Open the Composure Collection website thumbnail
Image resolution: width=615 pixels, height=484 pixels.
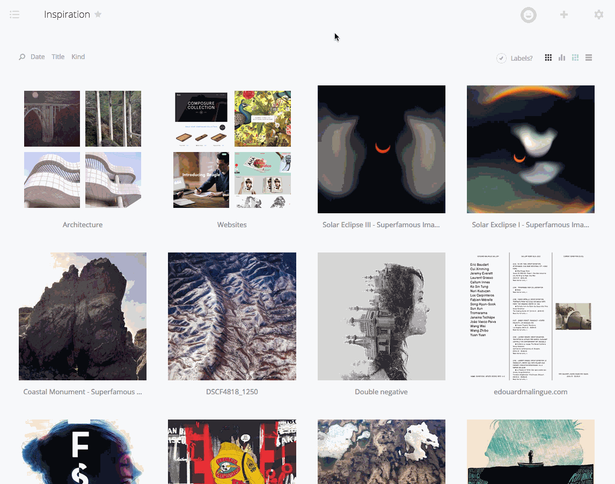(x=201, y=119)
